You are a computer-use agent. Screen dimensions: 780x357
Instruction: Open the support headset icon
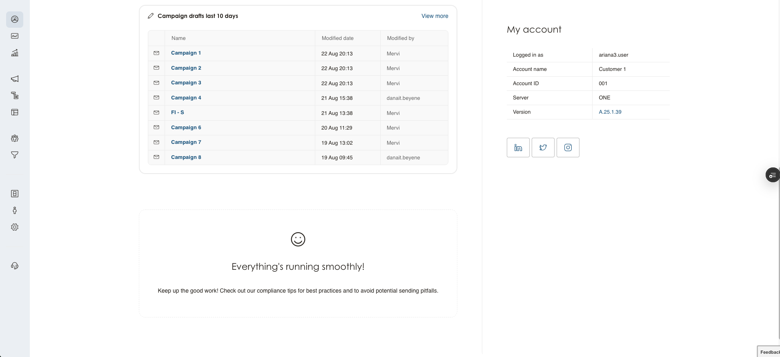click(x=15, y=266)
